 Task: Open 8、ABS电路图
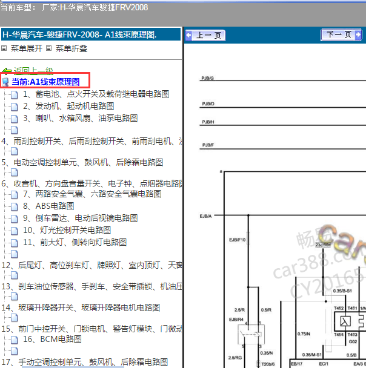(48, 206)
